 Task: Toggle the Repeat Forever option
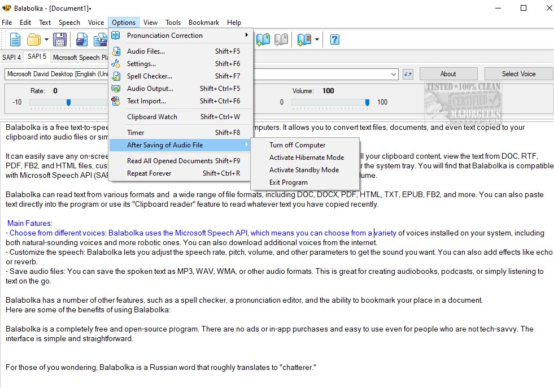pyautogui.click(x=181, y=173)
